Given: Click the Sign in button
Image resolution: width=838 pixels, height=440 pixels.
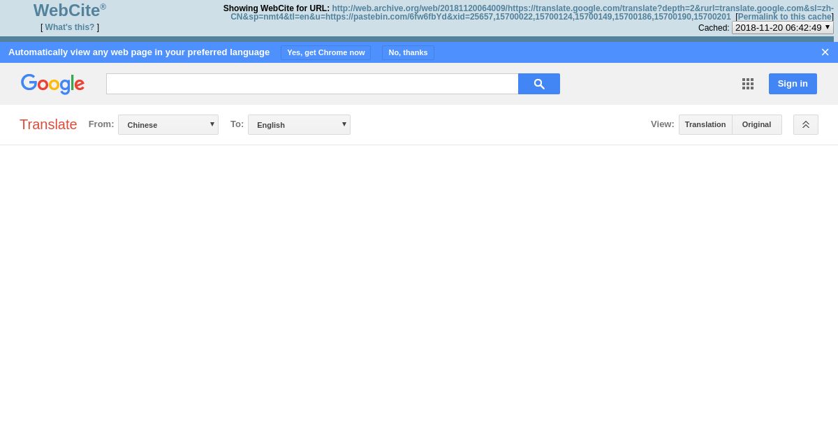Looking at the screenshot, I should point(793,84).
